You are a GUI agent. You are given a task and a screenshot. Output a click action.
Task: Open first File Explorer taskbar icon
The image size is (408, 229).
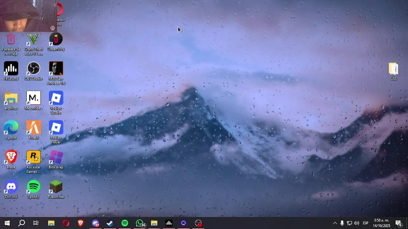tap(51, 223)
